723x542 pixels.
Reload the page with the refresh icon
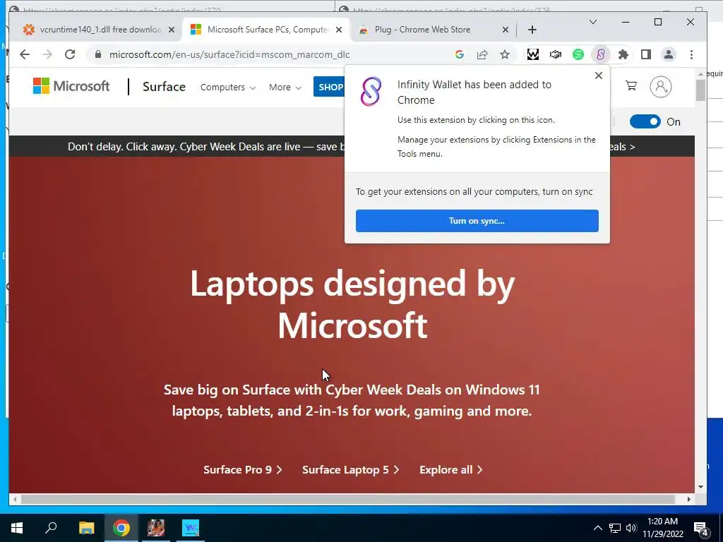coord(70,54)
